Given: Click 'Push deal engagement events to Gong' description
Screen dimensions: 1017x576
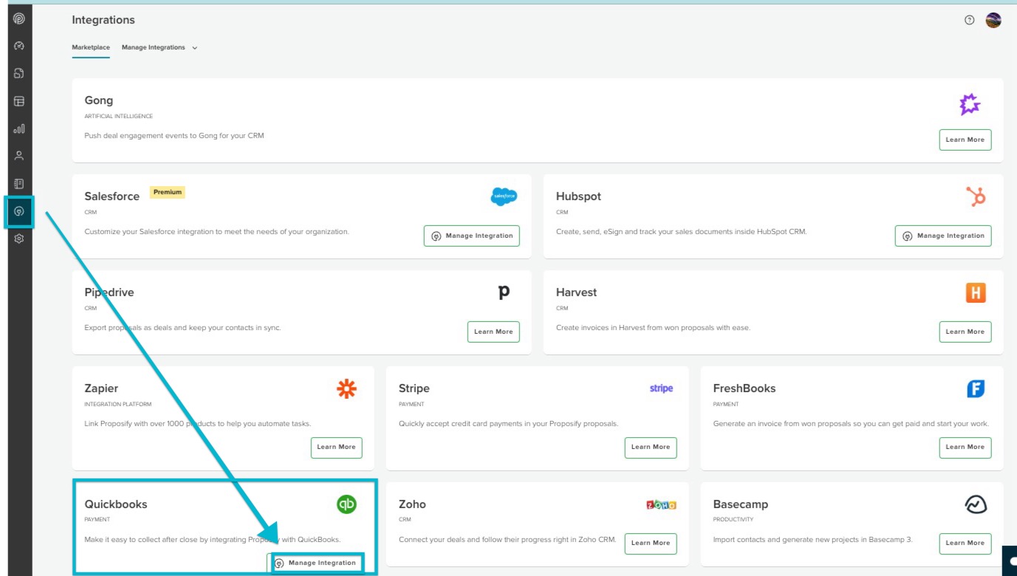Looking at the screenshot, I should pyautogui.click(x=174, y=136).
